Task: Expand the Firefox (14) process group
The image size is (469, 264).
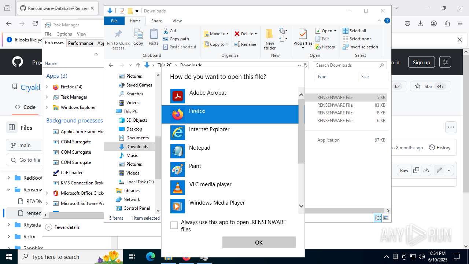Action: click(47, 87)
